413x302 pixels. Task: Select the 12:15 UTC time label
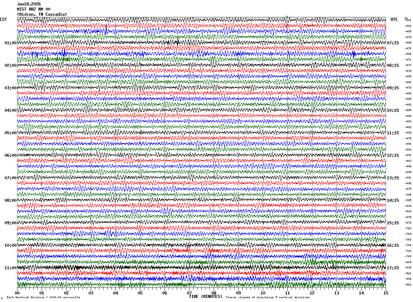click(393, 155)
